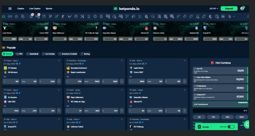Go to the sportsbook home icon

coord(4,16)
